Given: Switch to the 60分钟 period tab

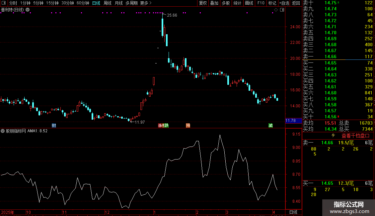Looking at the screenshot, I should 83,3.
